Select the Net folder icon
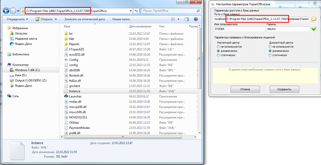Screen dimensions: 321x165 pyautogui.click(x=66, y=39)
